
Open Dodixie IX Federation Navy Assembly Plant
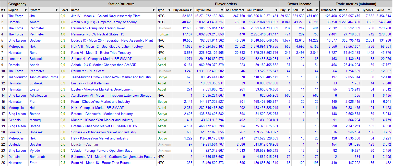click(x=112, y=40)
